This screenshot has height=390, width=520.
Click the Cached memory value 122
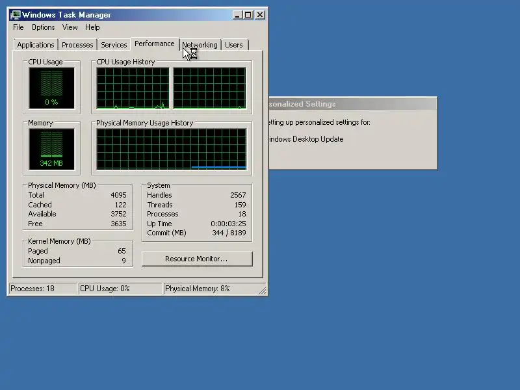[x=120, y=205]
